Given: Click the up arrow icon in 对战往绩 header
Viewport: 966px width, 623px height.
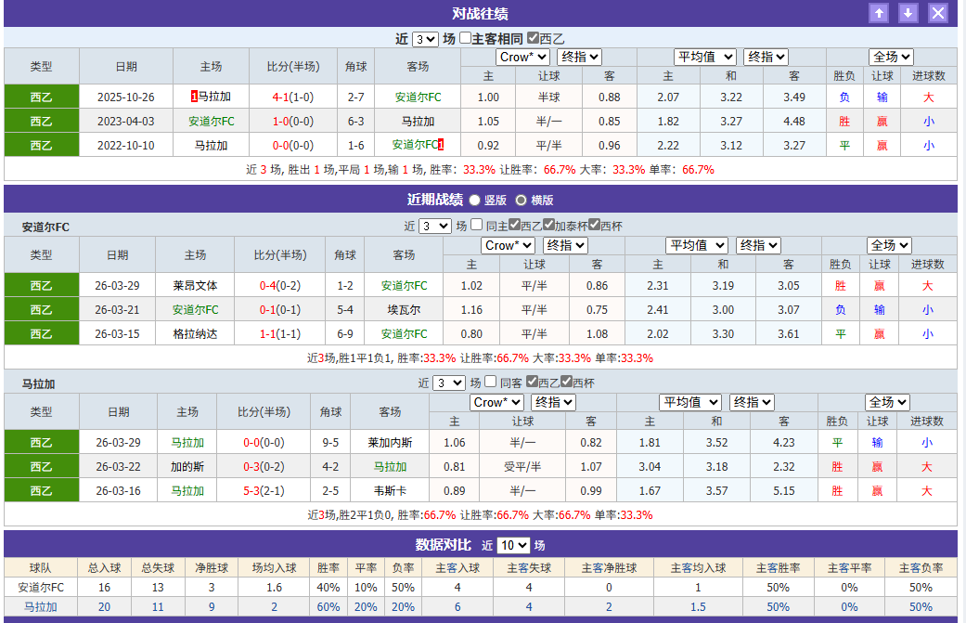Looking at the screenshot, I should click(x=878, y=13).
